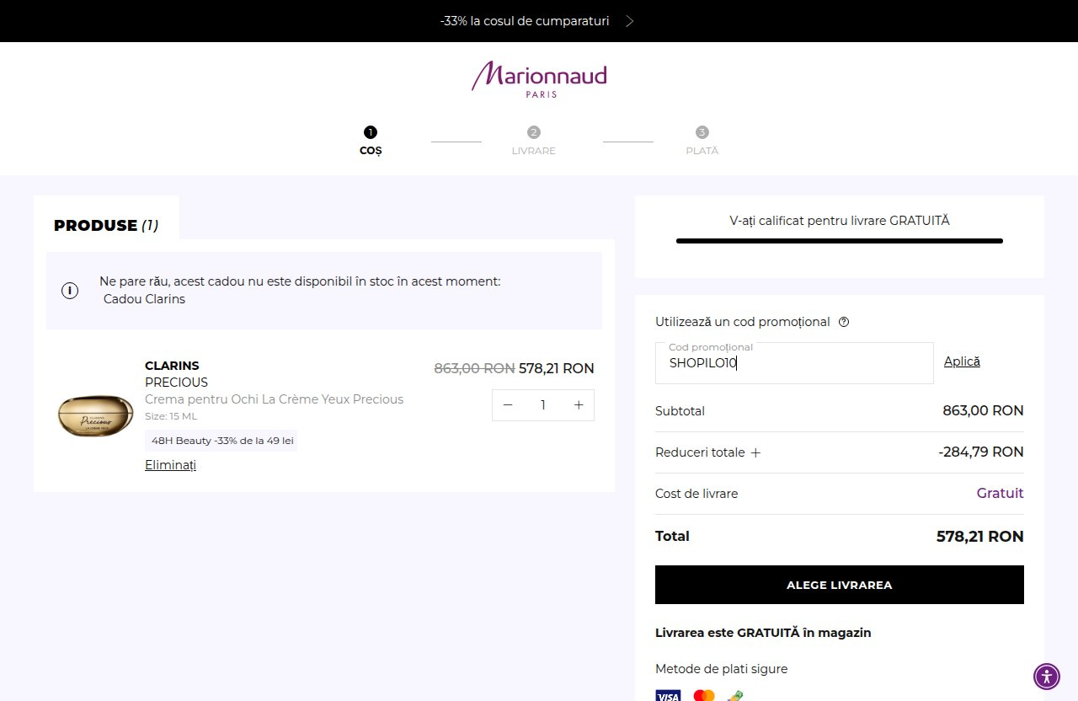Click the Subtotal value 863,00 RON
The height and width of the screenshot is (701, 1078).
983,411
